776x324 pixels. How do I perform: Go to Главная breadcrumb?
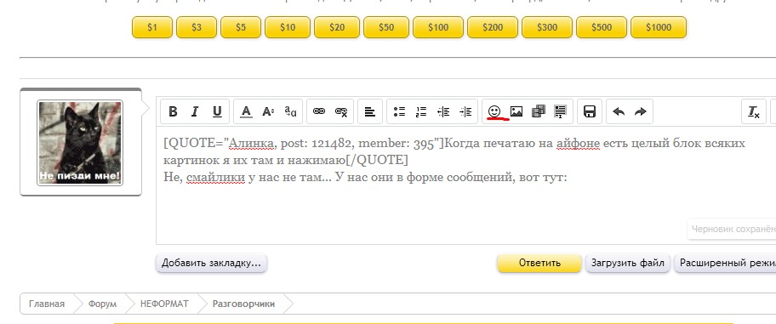point(47,304)
